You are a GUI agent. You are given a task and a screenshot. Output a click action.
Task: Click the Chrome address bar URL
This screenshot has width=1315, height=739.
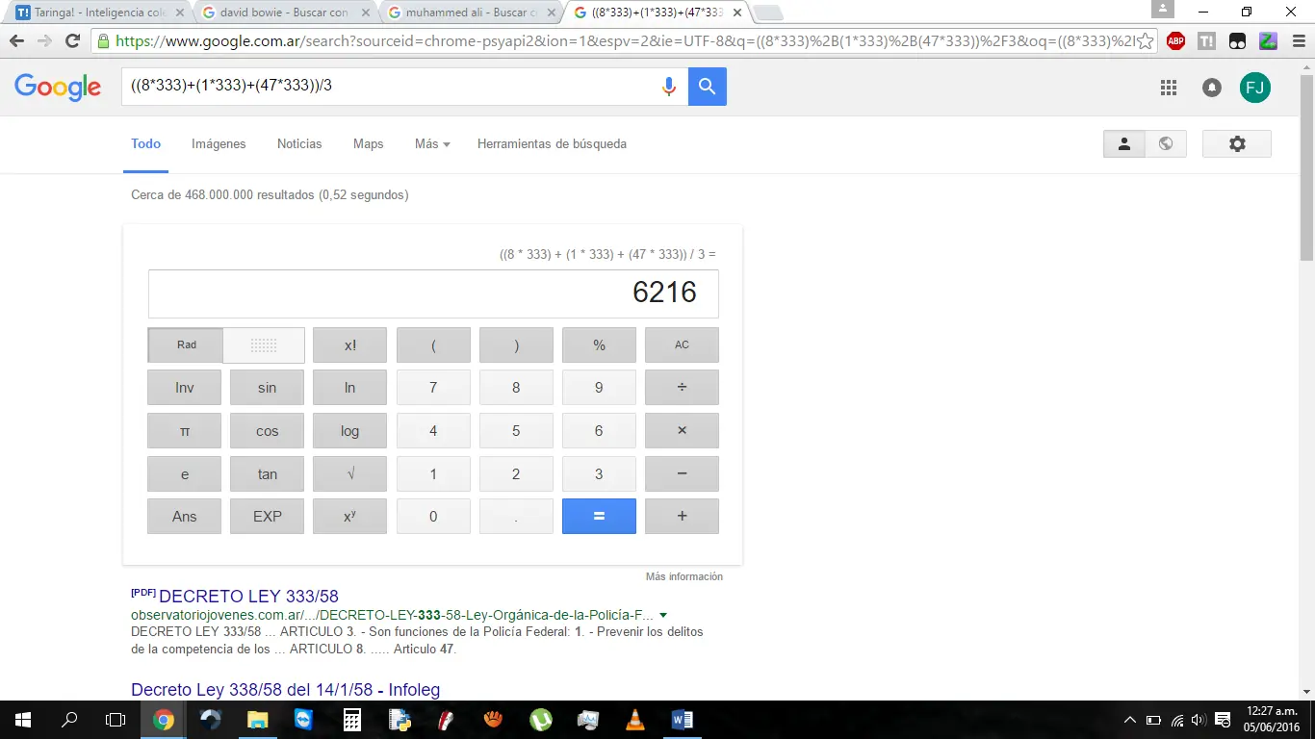click(624, 41)
